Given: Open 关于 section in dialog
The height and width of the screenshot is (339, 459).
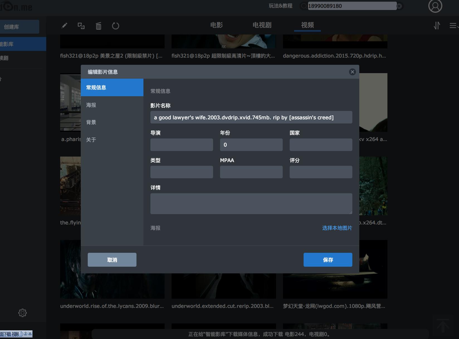Looking at the screenshot, I should (x=91, y=140).
